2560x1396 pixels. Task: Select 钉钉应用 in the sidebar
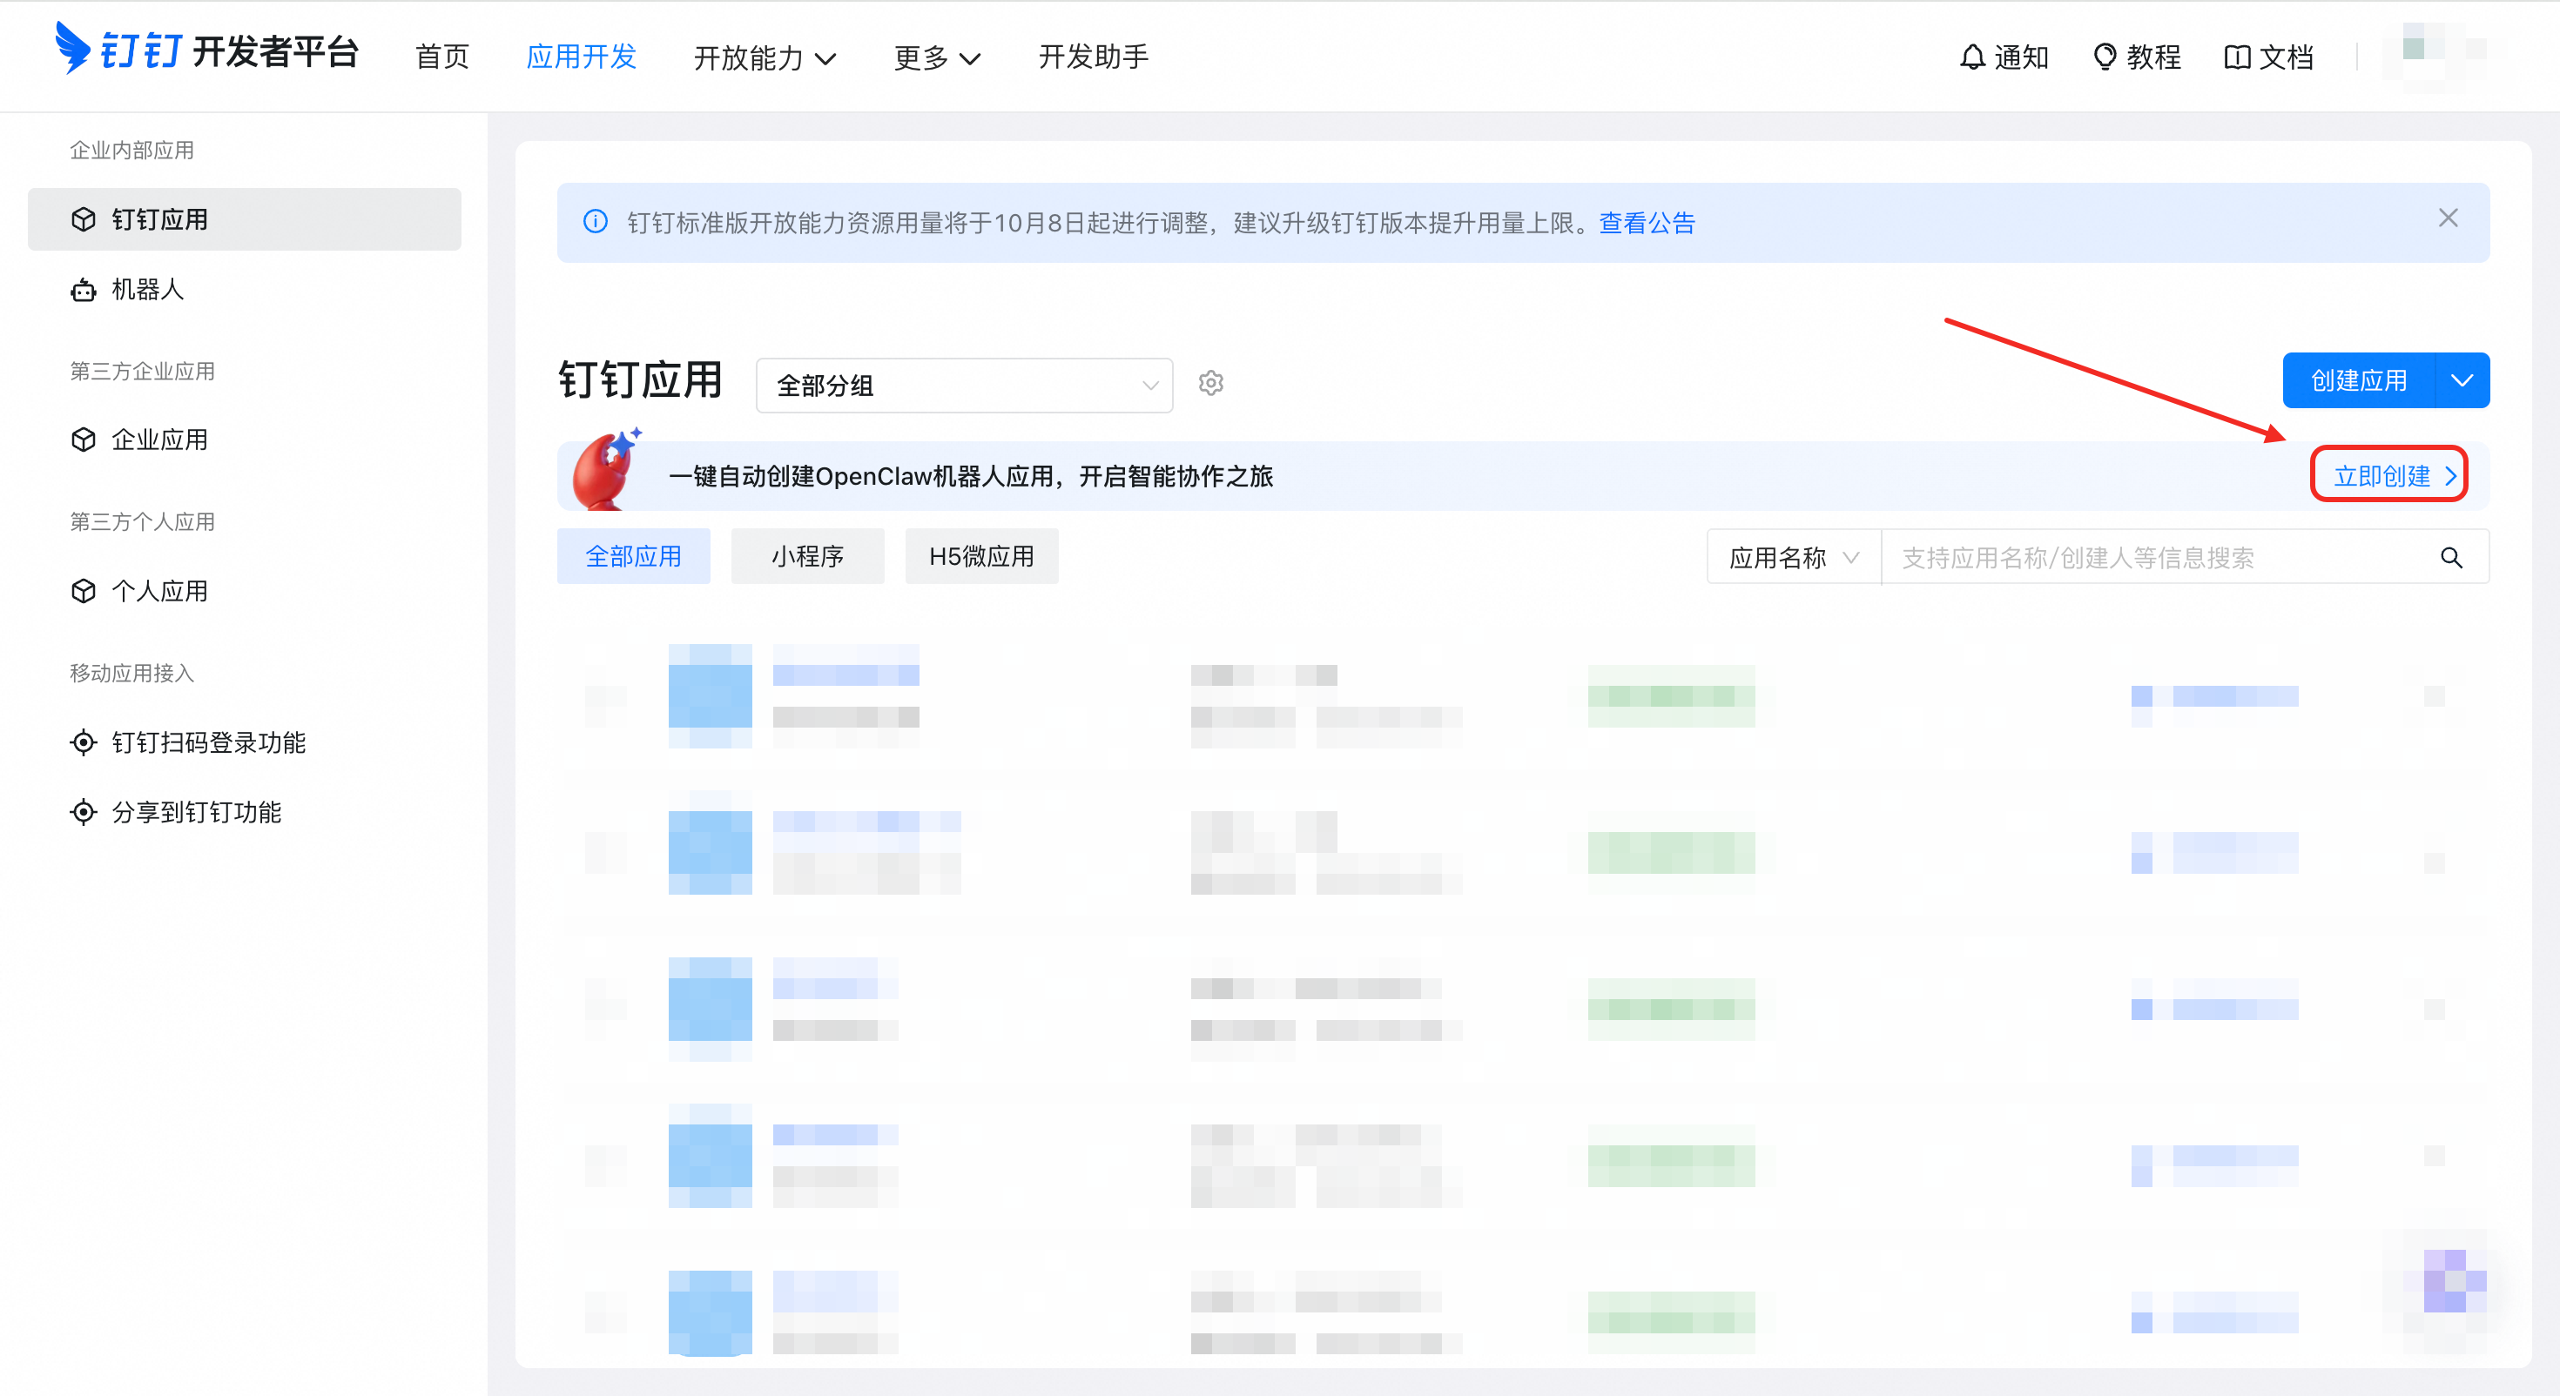point(245,218)
